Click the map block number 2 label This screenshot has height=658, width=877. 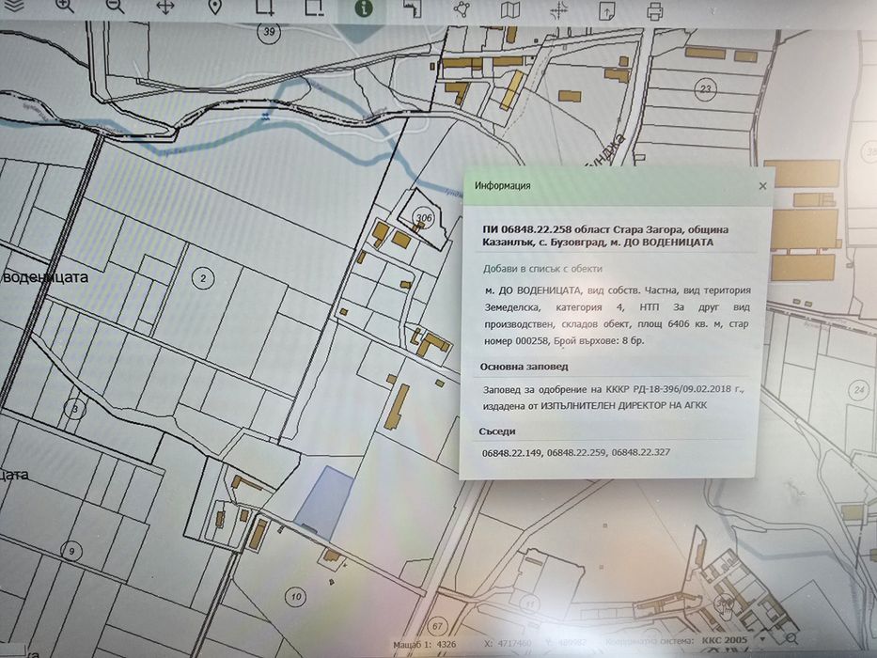click(203, 278)
